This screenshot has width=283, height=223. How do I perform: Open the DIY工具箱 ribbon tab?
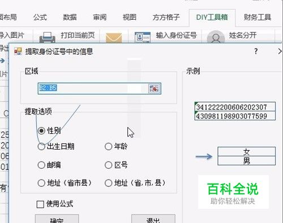pyautogui.click(x=212, y=18)
